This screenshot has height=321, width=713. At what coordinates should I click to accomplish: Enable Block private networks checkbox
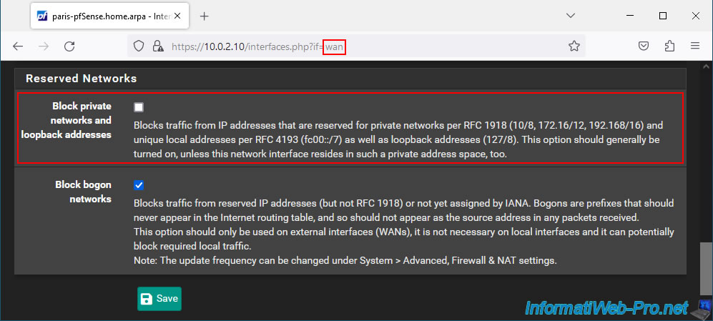click(139, 107)
